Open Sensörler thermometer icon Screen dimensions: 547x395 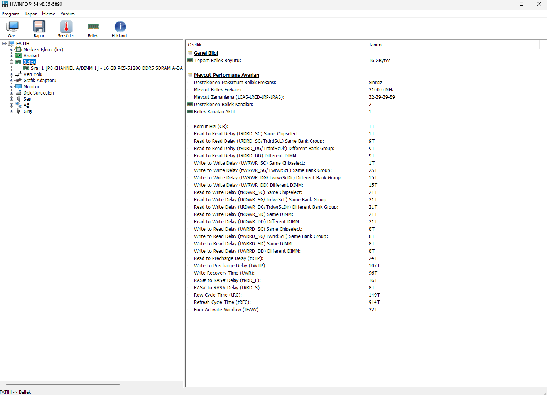(66, 26)
